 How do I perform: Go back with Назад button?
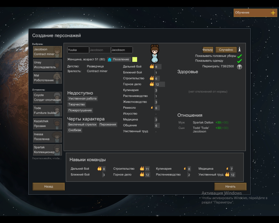pyautogui.click(x=49, y=187)
